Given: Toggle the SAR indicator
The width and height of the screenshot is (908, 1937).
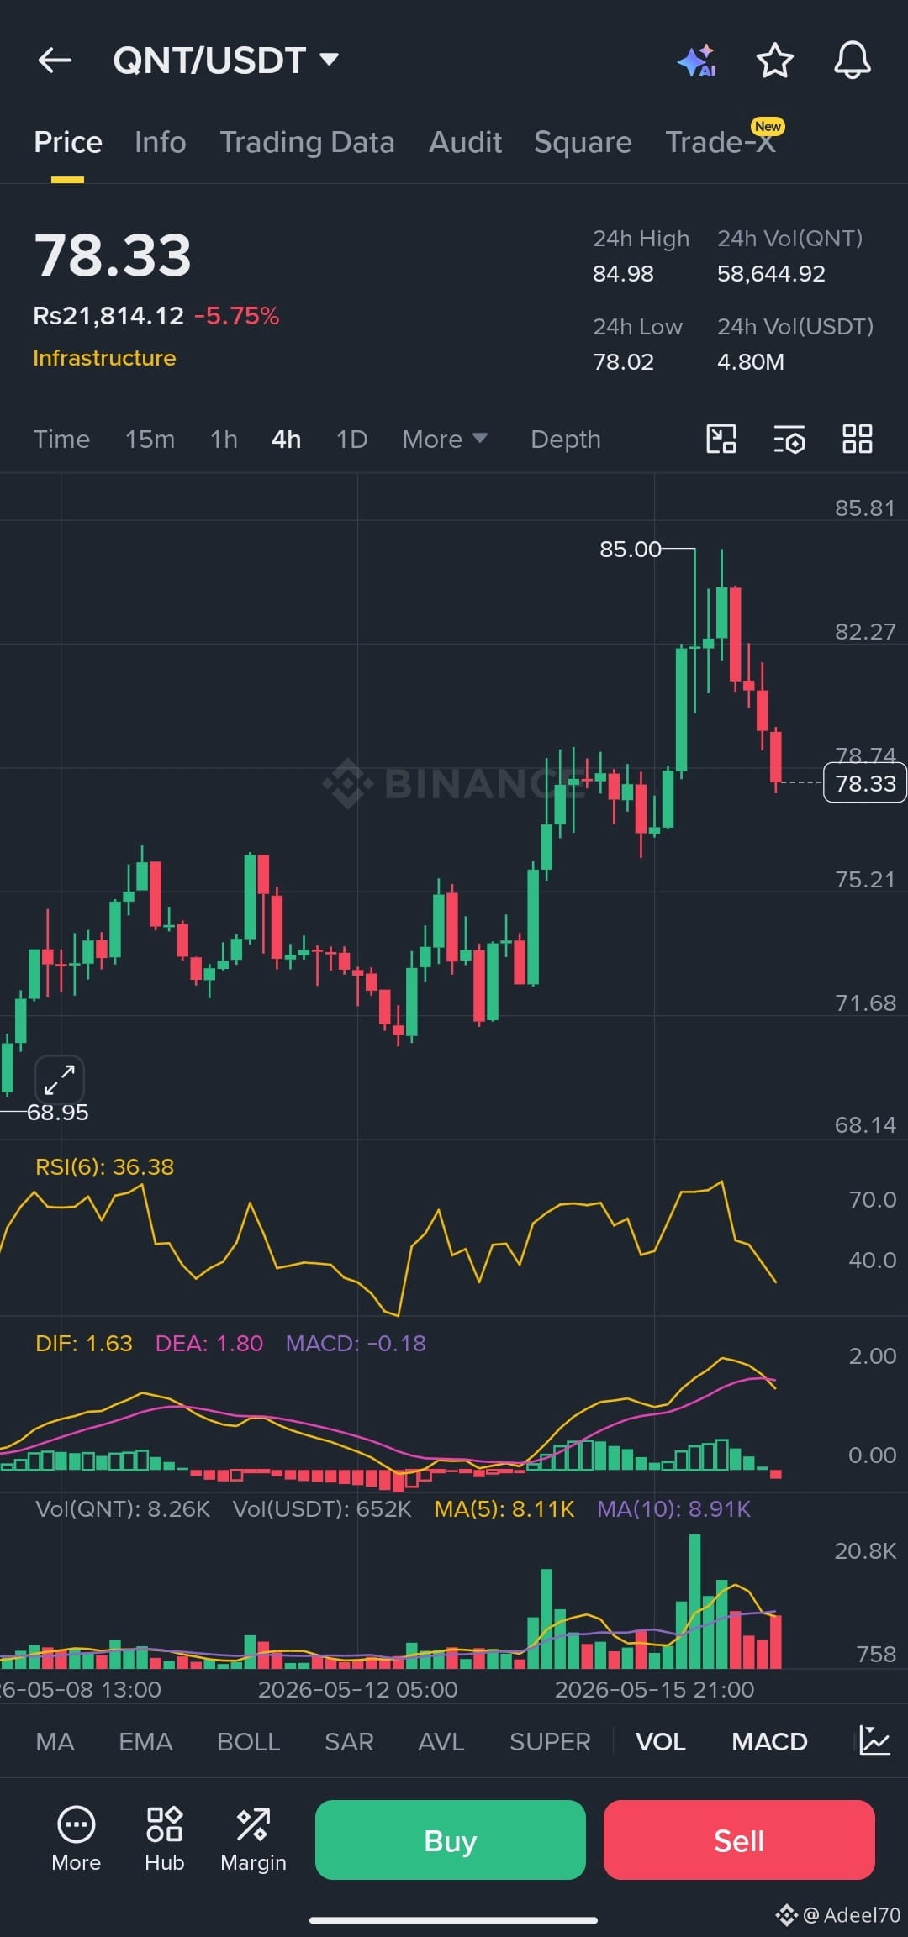Looking at the screenshot, I should 349,1741.
